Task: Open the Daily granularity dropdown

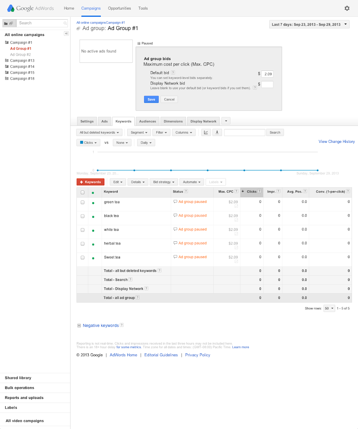Action: click(146, 142)
